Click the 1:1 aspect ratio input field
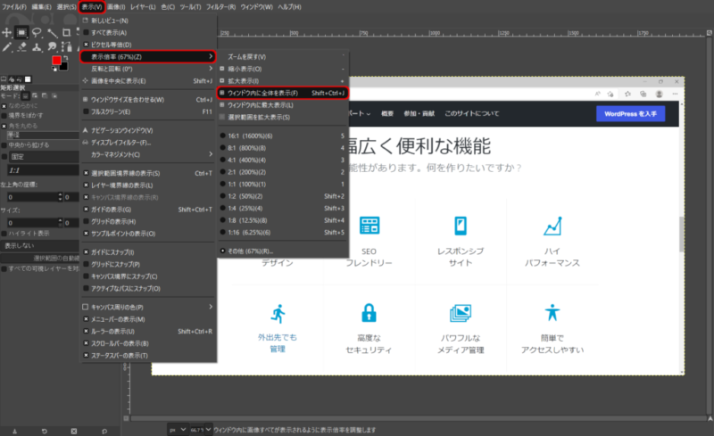 [43, 170]
